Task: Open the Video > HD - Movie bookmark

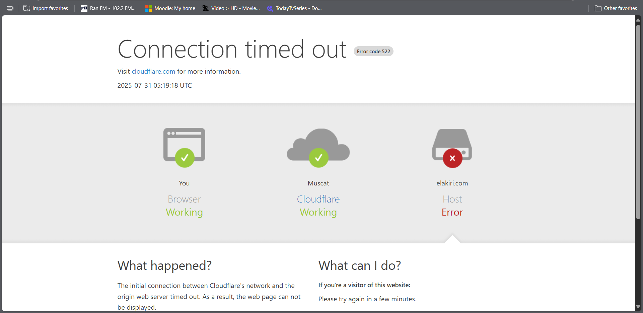Action: (x=231, y=8)
